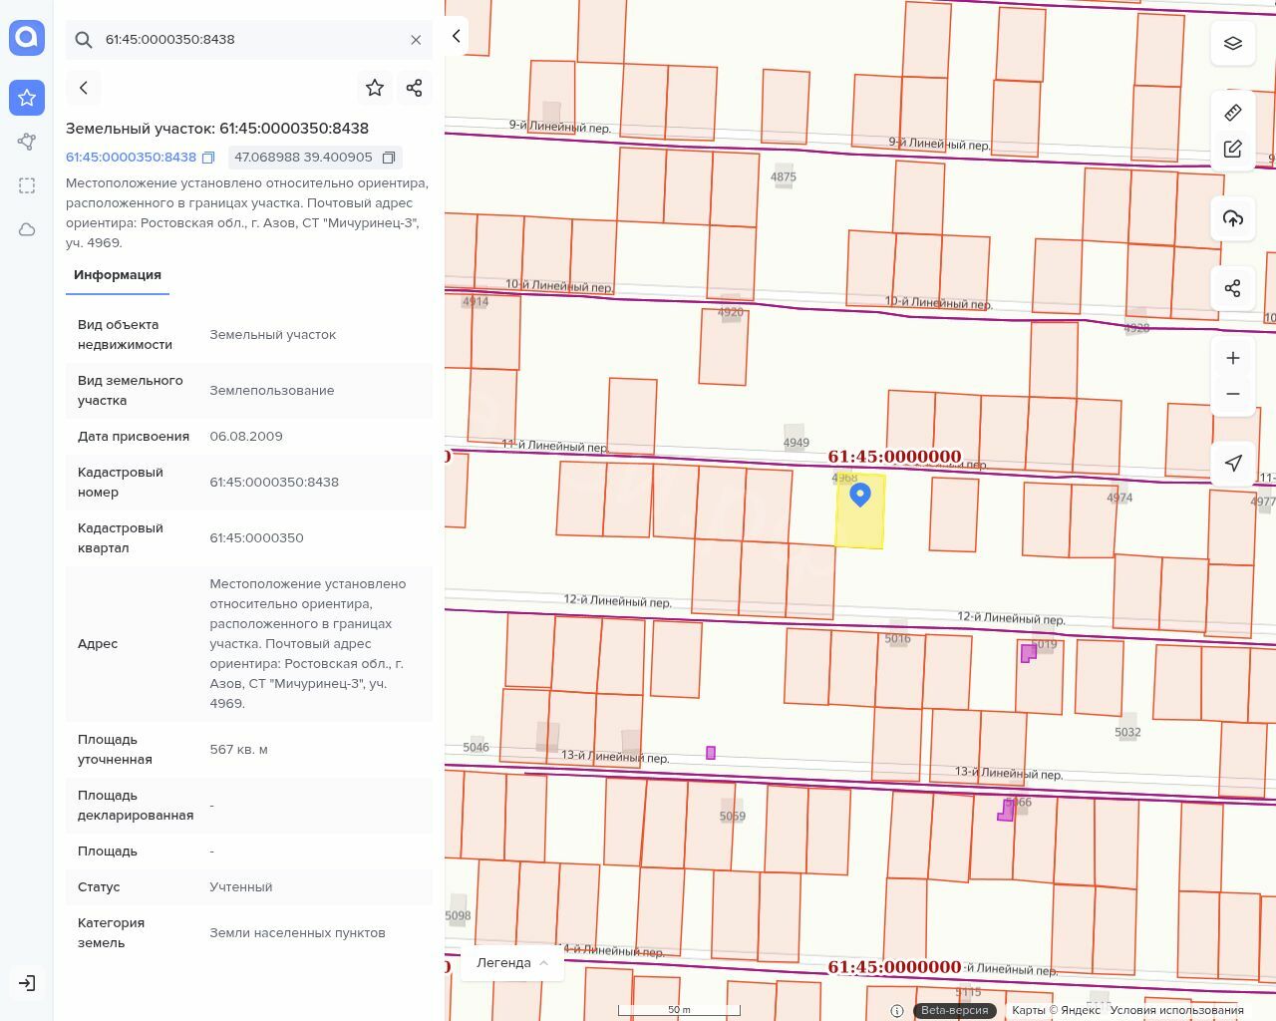This screenshot has width=1276, height=1021.
Task: Center map on my location
Action: click(x=1233, y=463)
